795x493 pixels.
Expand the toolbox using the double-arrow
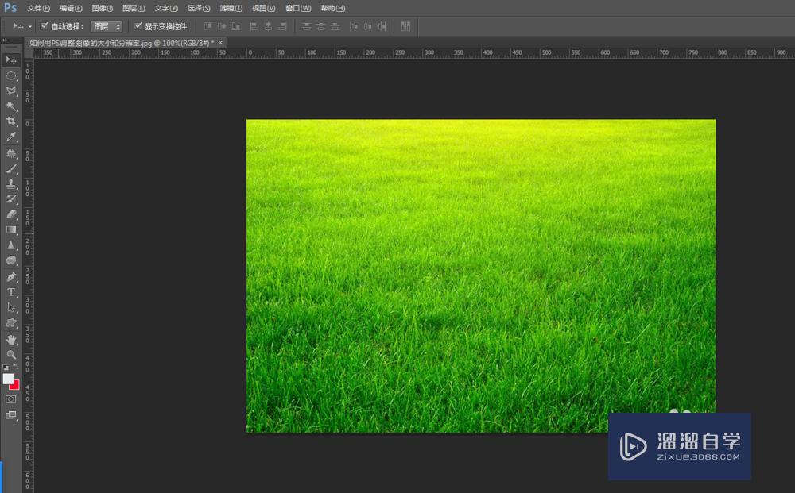(x=5, y=39)
